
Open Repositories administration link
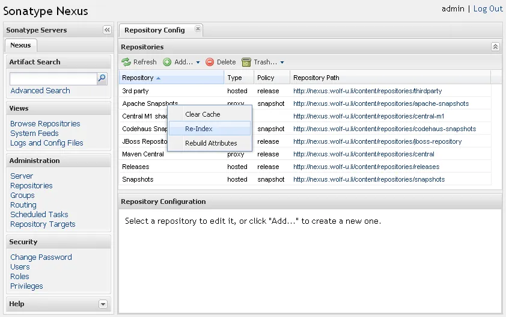pos(31,186)
